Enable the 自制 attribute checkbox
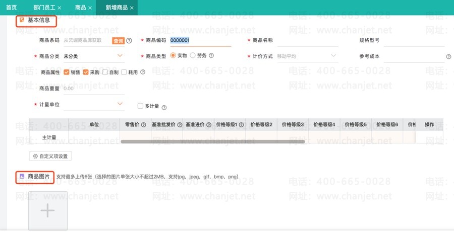 click(x=105, y=72)
